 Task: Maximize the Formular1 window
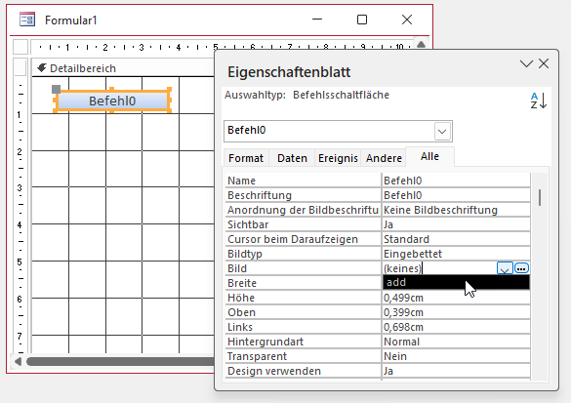coord(362,20)
